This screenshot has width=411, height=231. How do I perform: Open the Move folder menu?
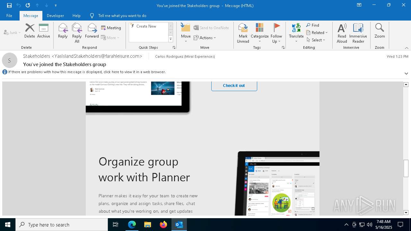pyautogui.click(x=186, y=33)
